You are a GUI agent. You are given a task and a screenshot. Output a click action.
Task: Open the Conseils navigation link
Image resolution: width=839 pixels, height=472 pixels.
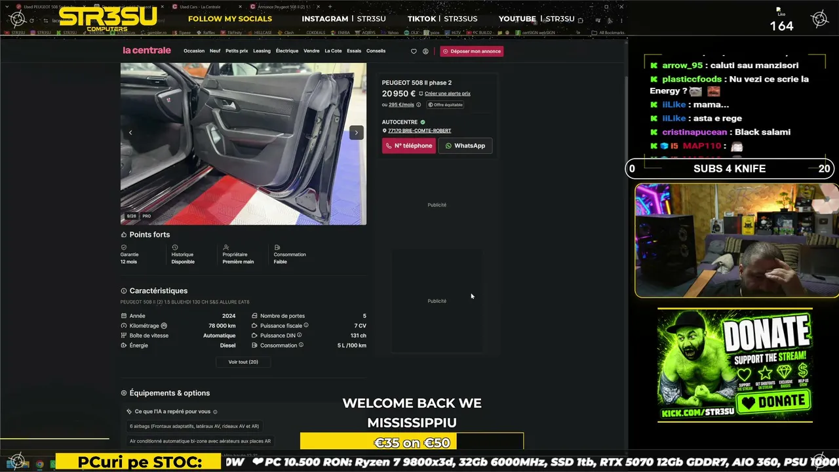[x=376, y=51]
